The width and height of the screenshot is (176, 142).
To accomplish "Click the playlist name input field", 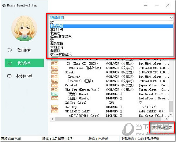I will [110, 18].
